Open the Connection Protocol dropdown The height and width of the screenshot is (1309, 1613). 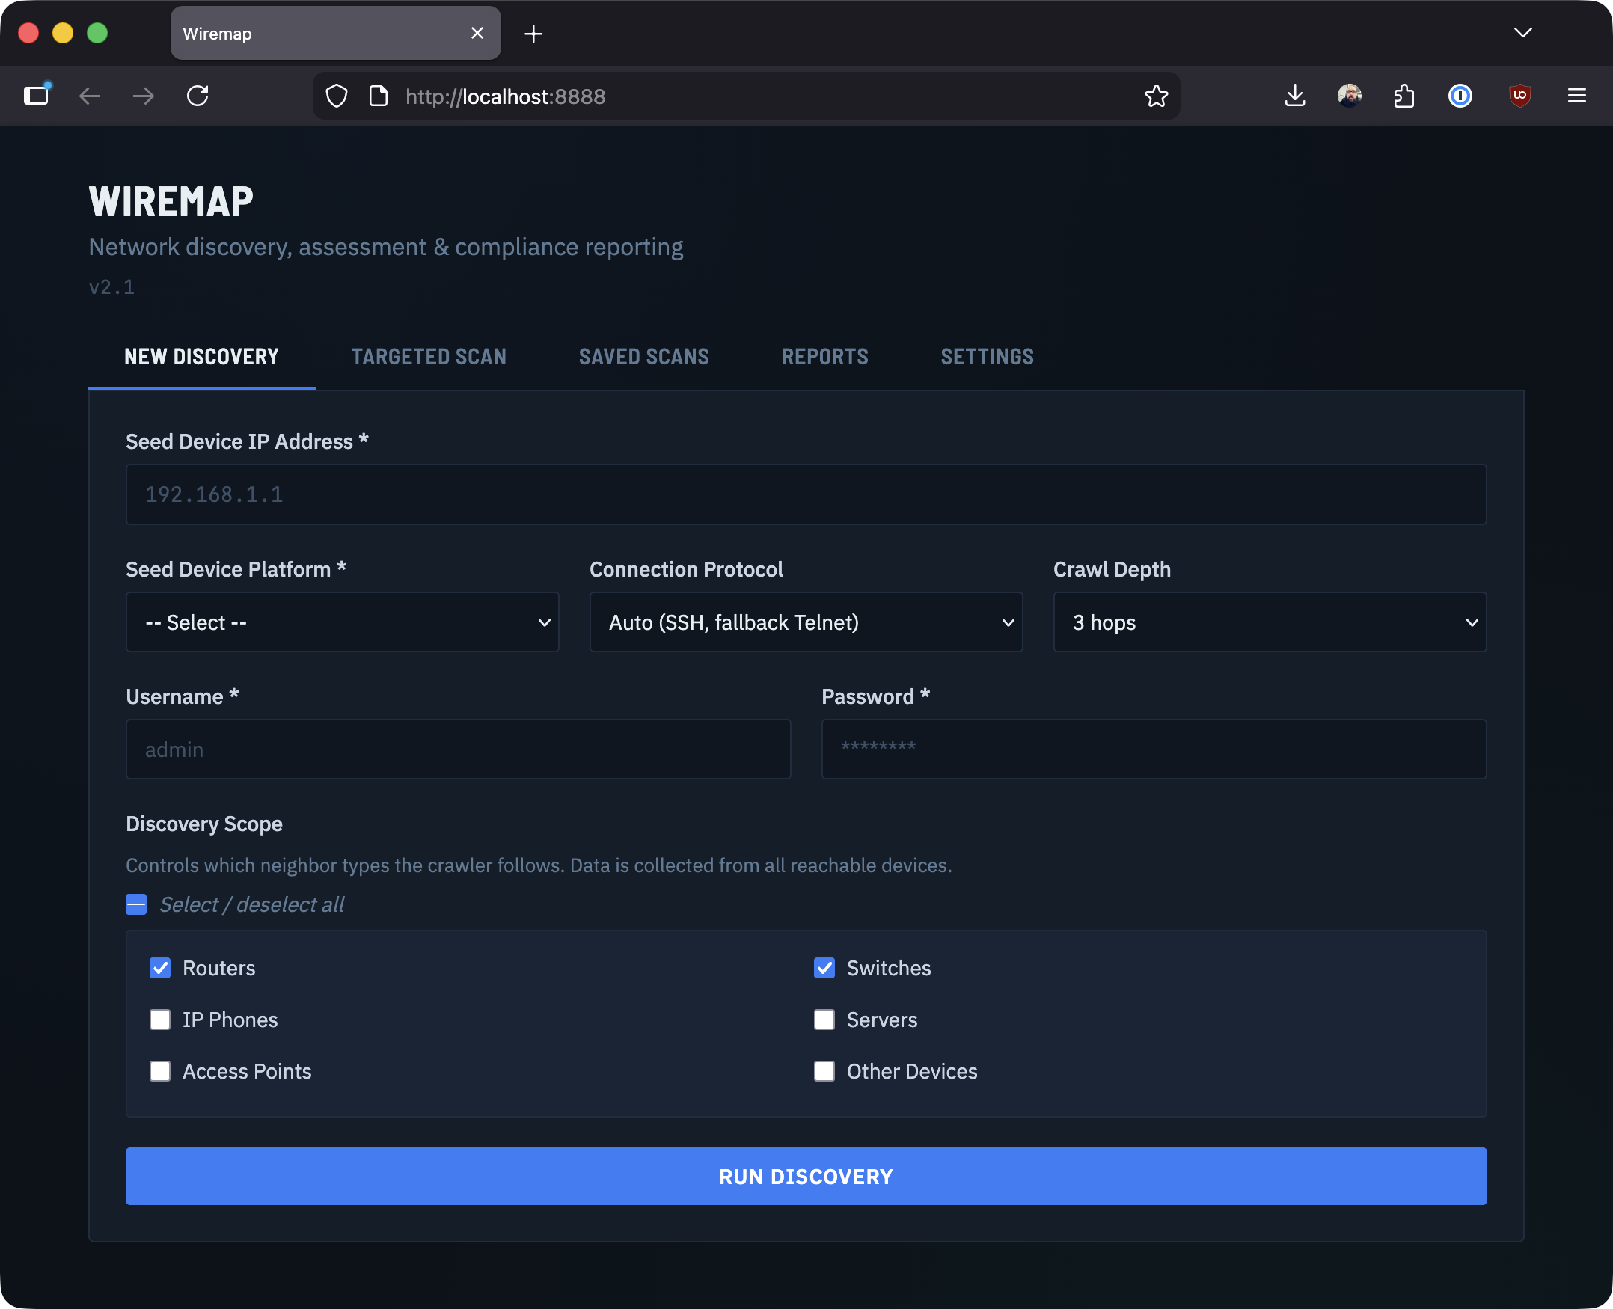[x=805, y=622]
